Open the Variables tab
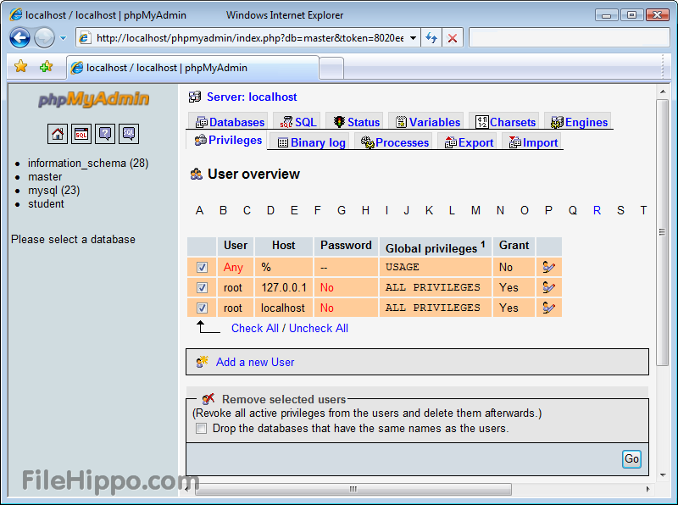The image size is (678, 505). coord(428,122)
